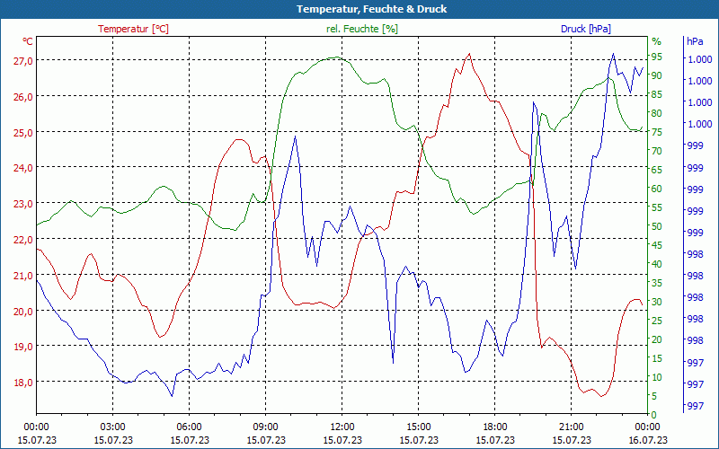This screenshot has width=719, height=449.
Task: Click the 16.07.23 date label
Action: [x=648, y=440]
